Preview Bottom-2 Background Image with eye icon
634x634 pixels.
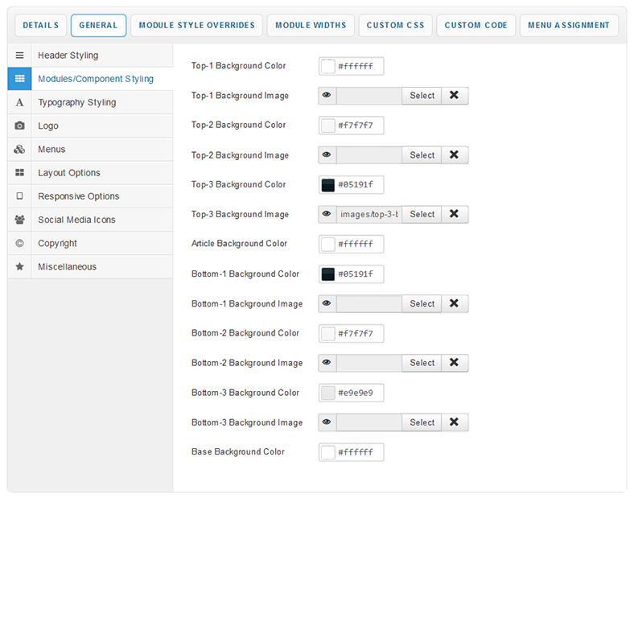327,364
